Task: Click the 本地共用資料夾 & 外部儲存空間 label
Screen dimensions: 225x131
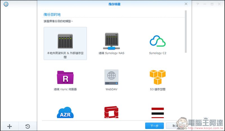Action: (65, 55)
